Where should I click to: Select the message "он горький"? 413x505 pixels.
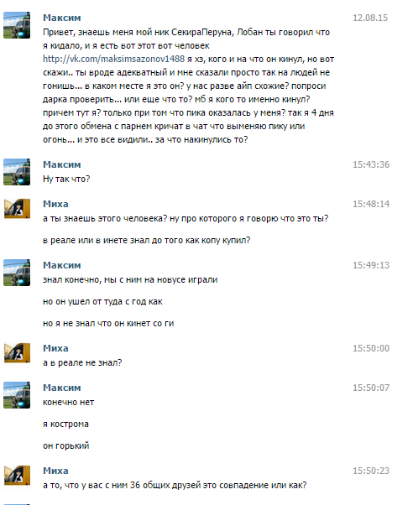66,445
